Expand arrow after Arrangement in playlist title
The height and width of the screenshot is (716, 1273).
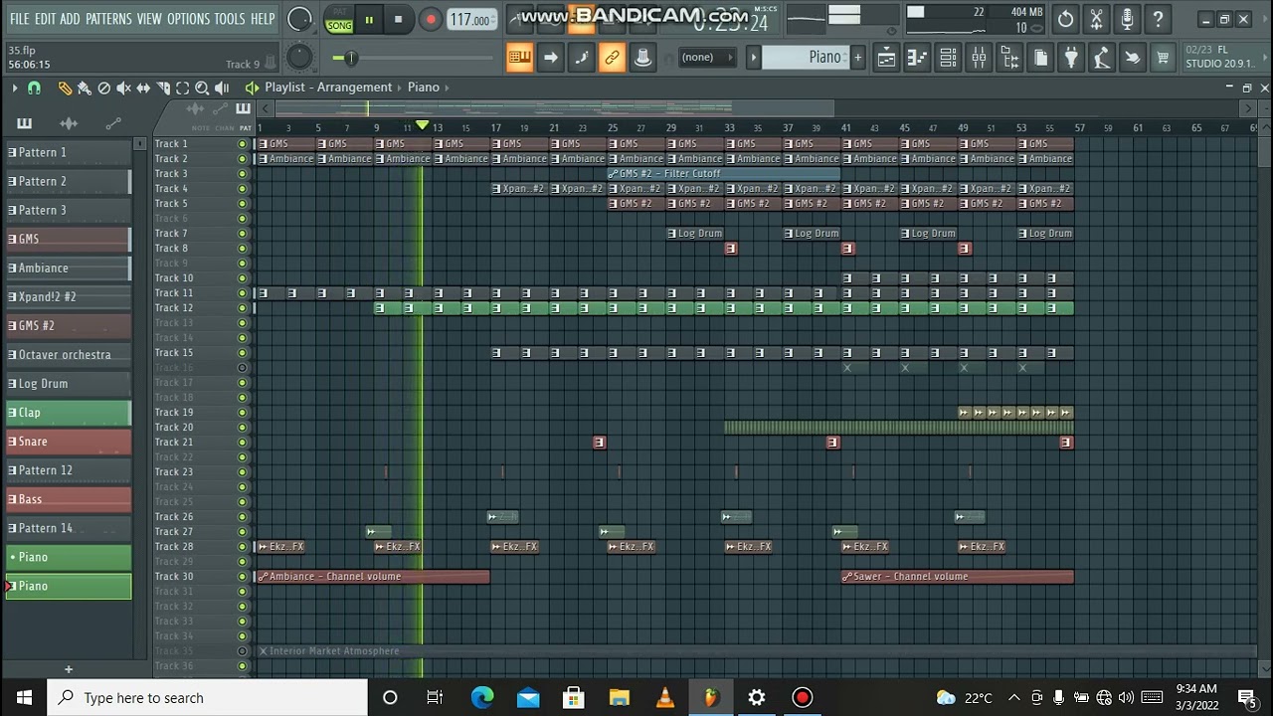(x=400, y=88)
